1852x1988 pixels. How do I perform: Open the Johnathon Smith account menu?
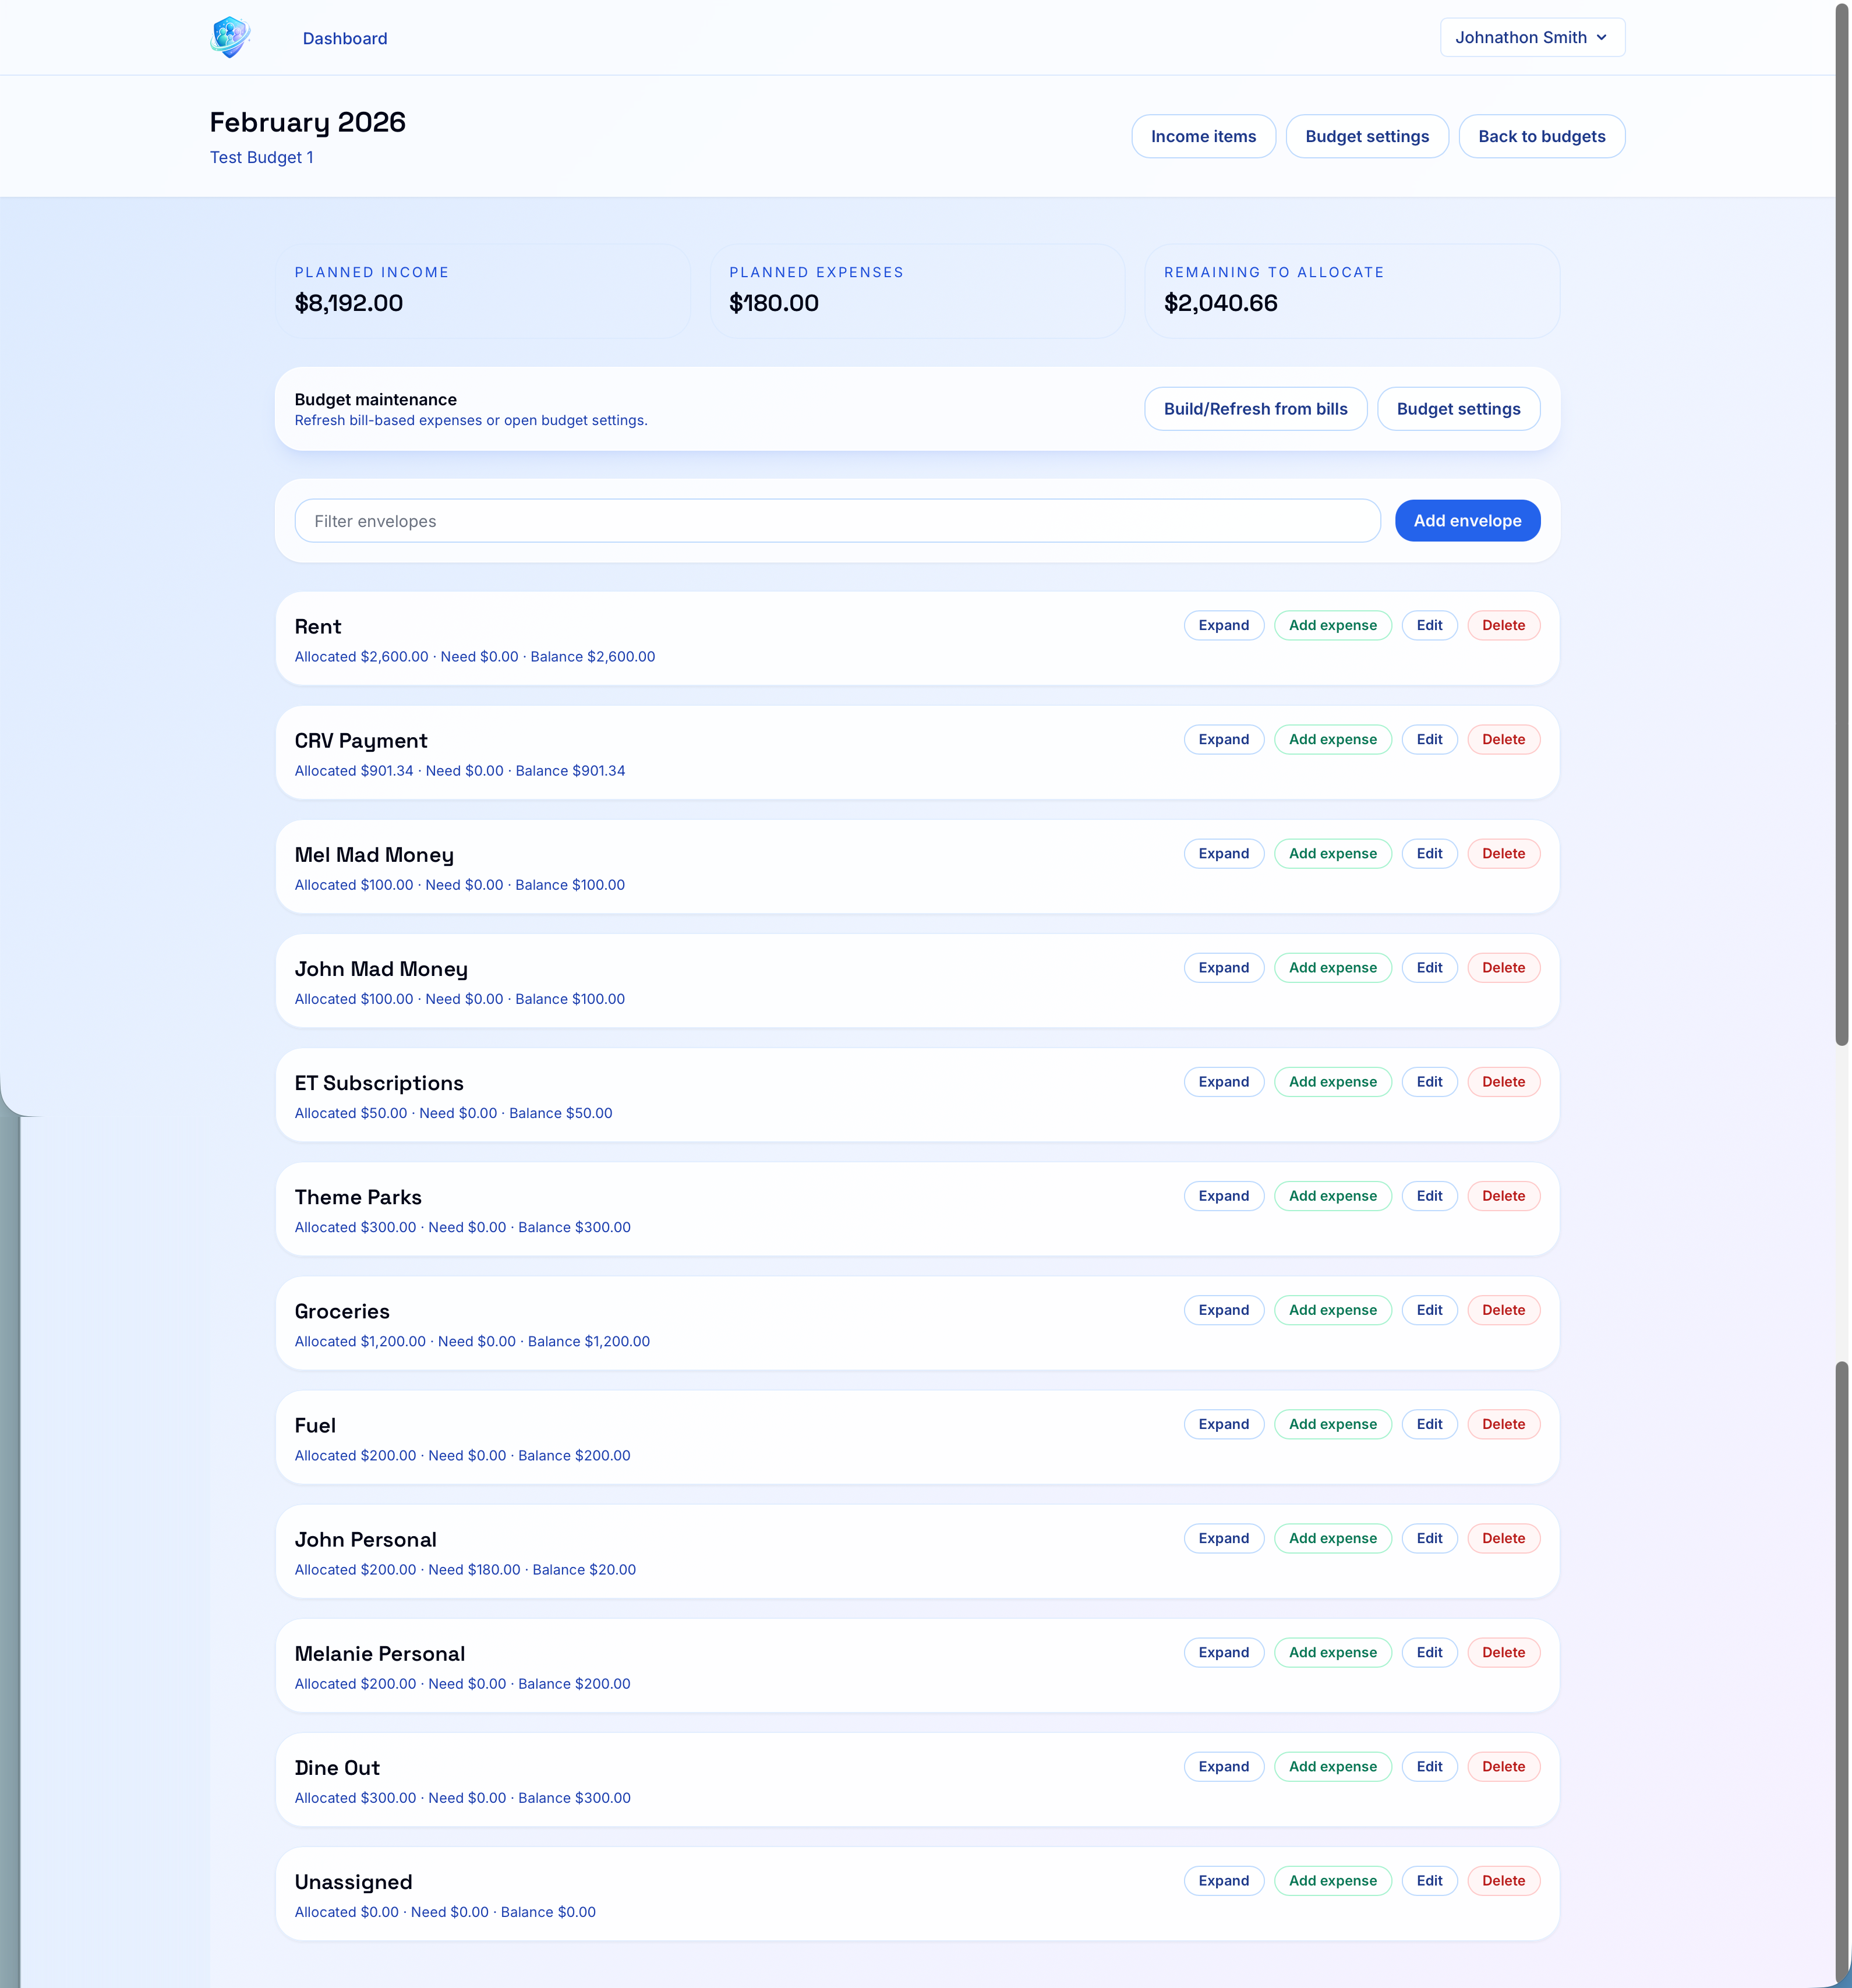coord(1530,37)
